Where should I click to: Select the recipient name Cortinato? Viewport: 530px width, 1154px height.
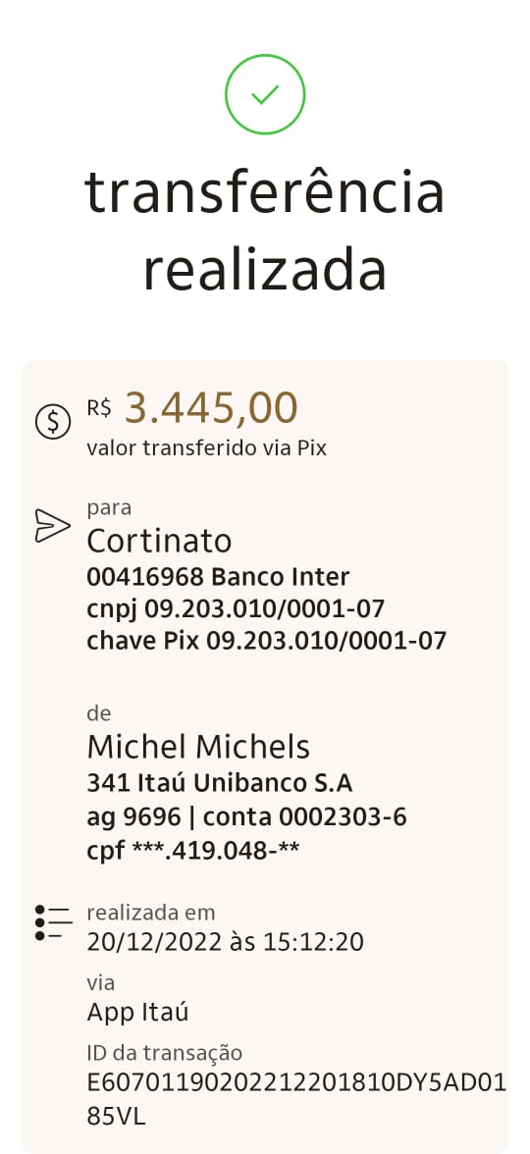pos(159,541)
